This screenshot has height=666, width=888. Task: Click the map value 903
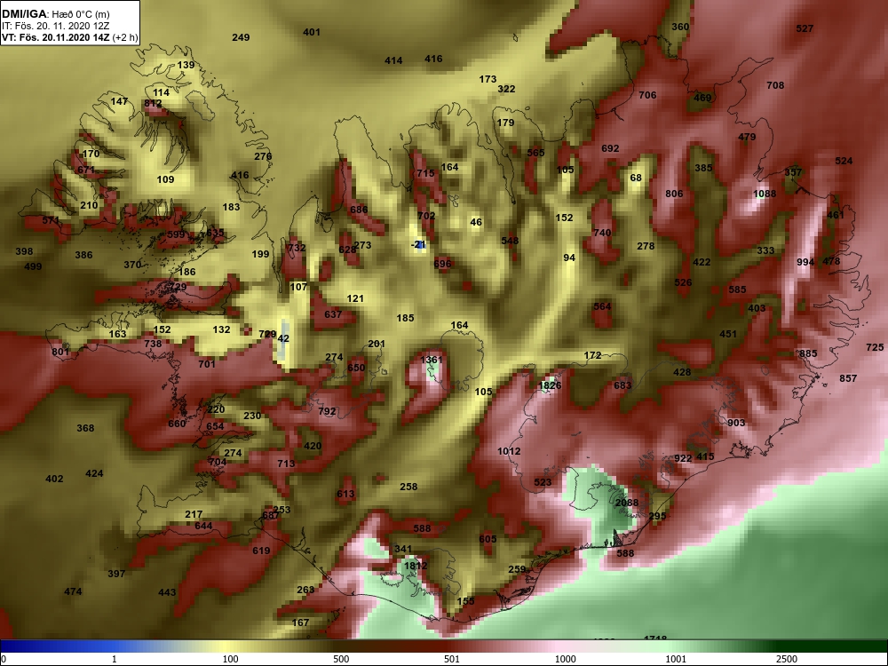tap(736, 423)
